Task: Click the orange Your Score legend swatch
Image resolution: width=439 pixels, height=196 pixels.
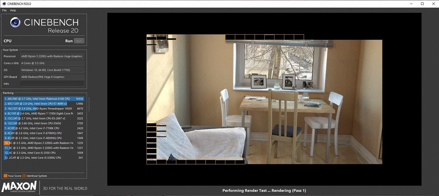Action: pyautogui.click(x=5, y=176)
